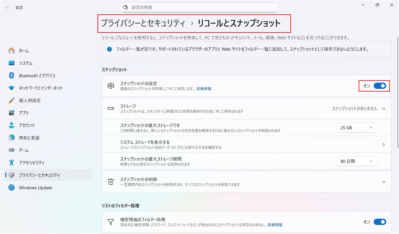The width and height of the screenshot is (399, 234).
Task: Click the back arrow icon beside 設定
Action: (x=7, y=8)
